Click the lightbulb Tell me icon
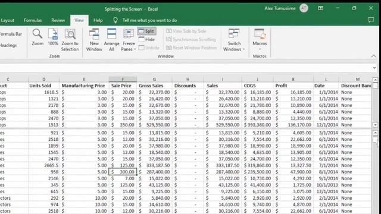 [115, 20]
